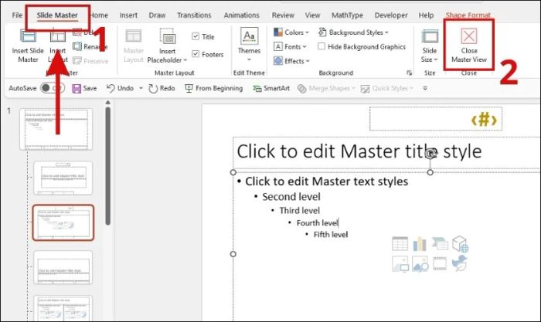
Task: Click the Stock Images placeholder icon
Action: pyautogui.click(x=420, y=264)
